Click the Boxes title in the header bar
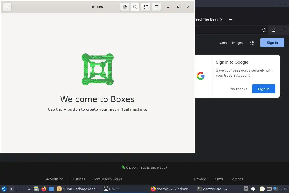 tap(97, 7)
